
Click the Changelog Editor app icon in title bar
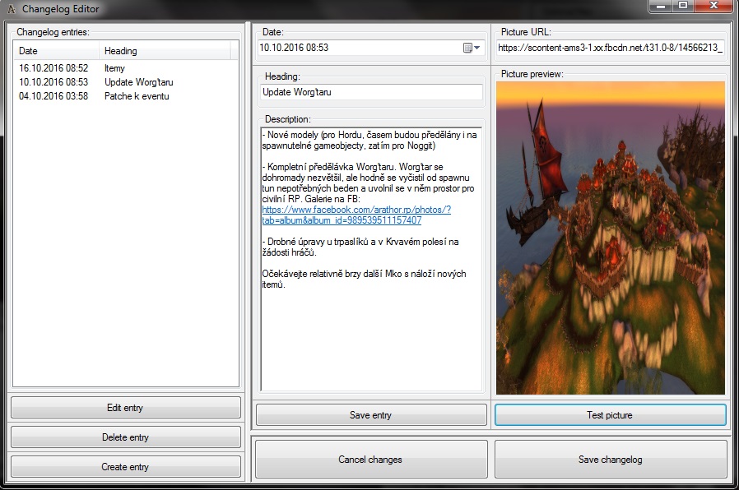10,8
